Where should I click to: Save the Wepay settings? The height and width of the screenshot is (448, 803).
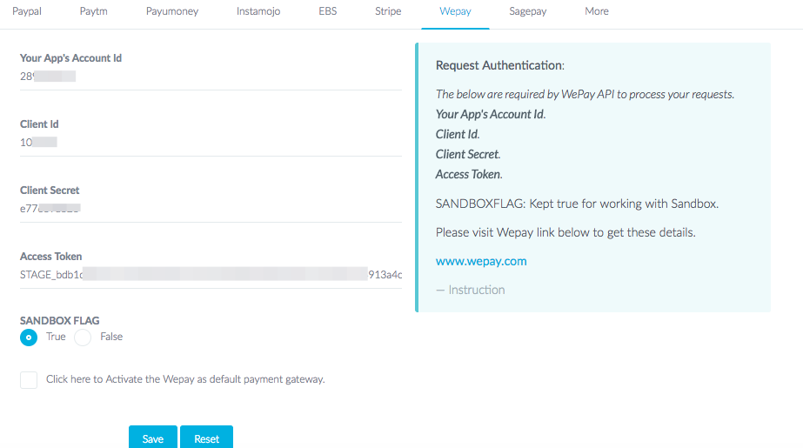tap(152, 438)
